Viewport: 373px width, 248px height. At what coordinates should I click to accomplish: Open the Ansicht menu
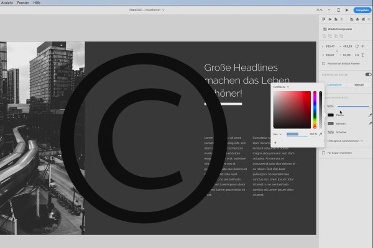(x=7, y=2)
